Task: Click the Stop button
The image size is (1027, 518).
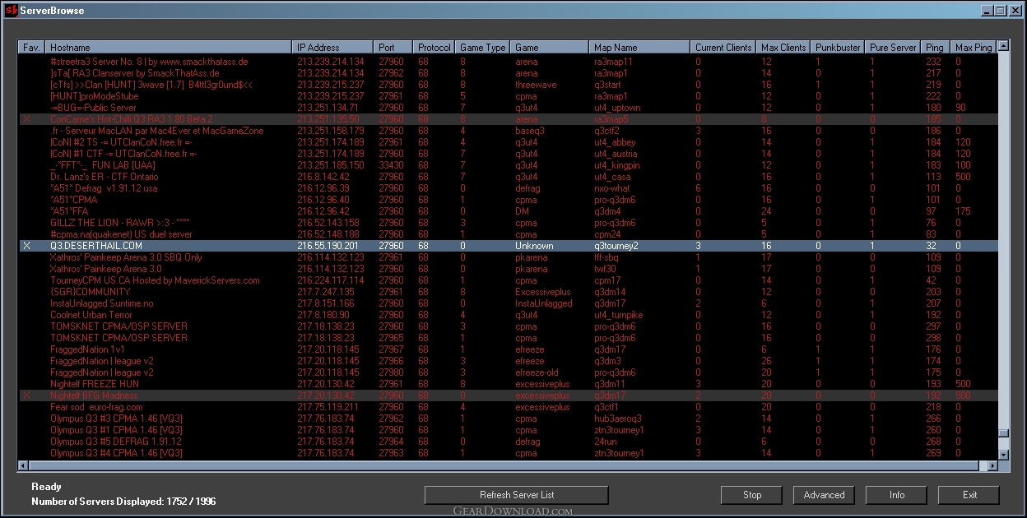Action: pos(752,495)
